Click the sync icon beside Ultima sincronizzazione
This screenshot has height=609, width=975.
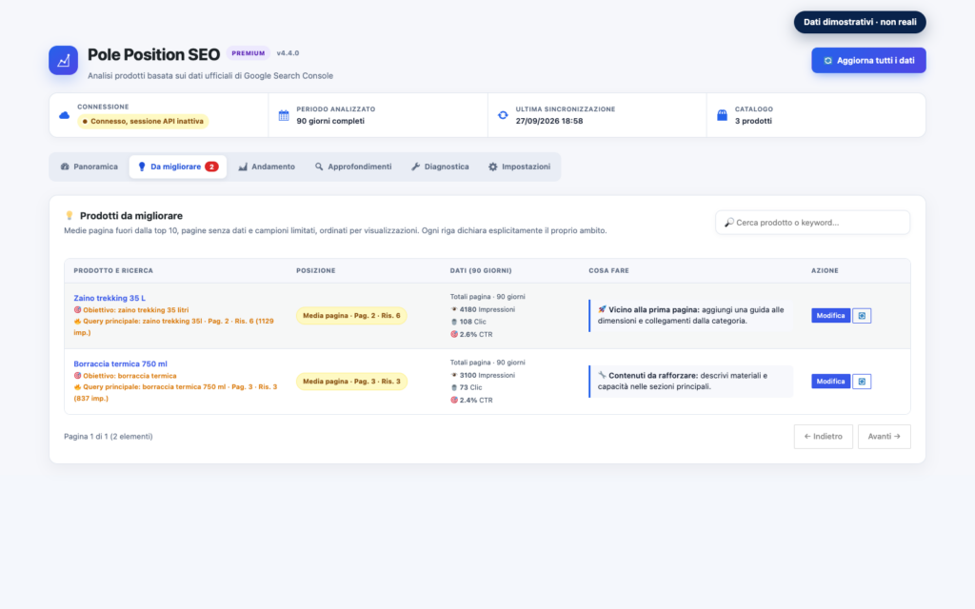[x=503, y=115]
